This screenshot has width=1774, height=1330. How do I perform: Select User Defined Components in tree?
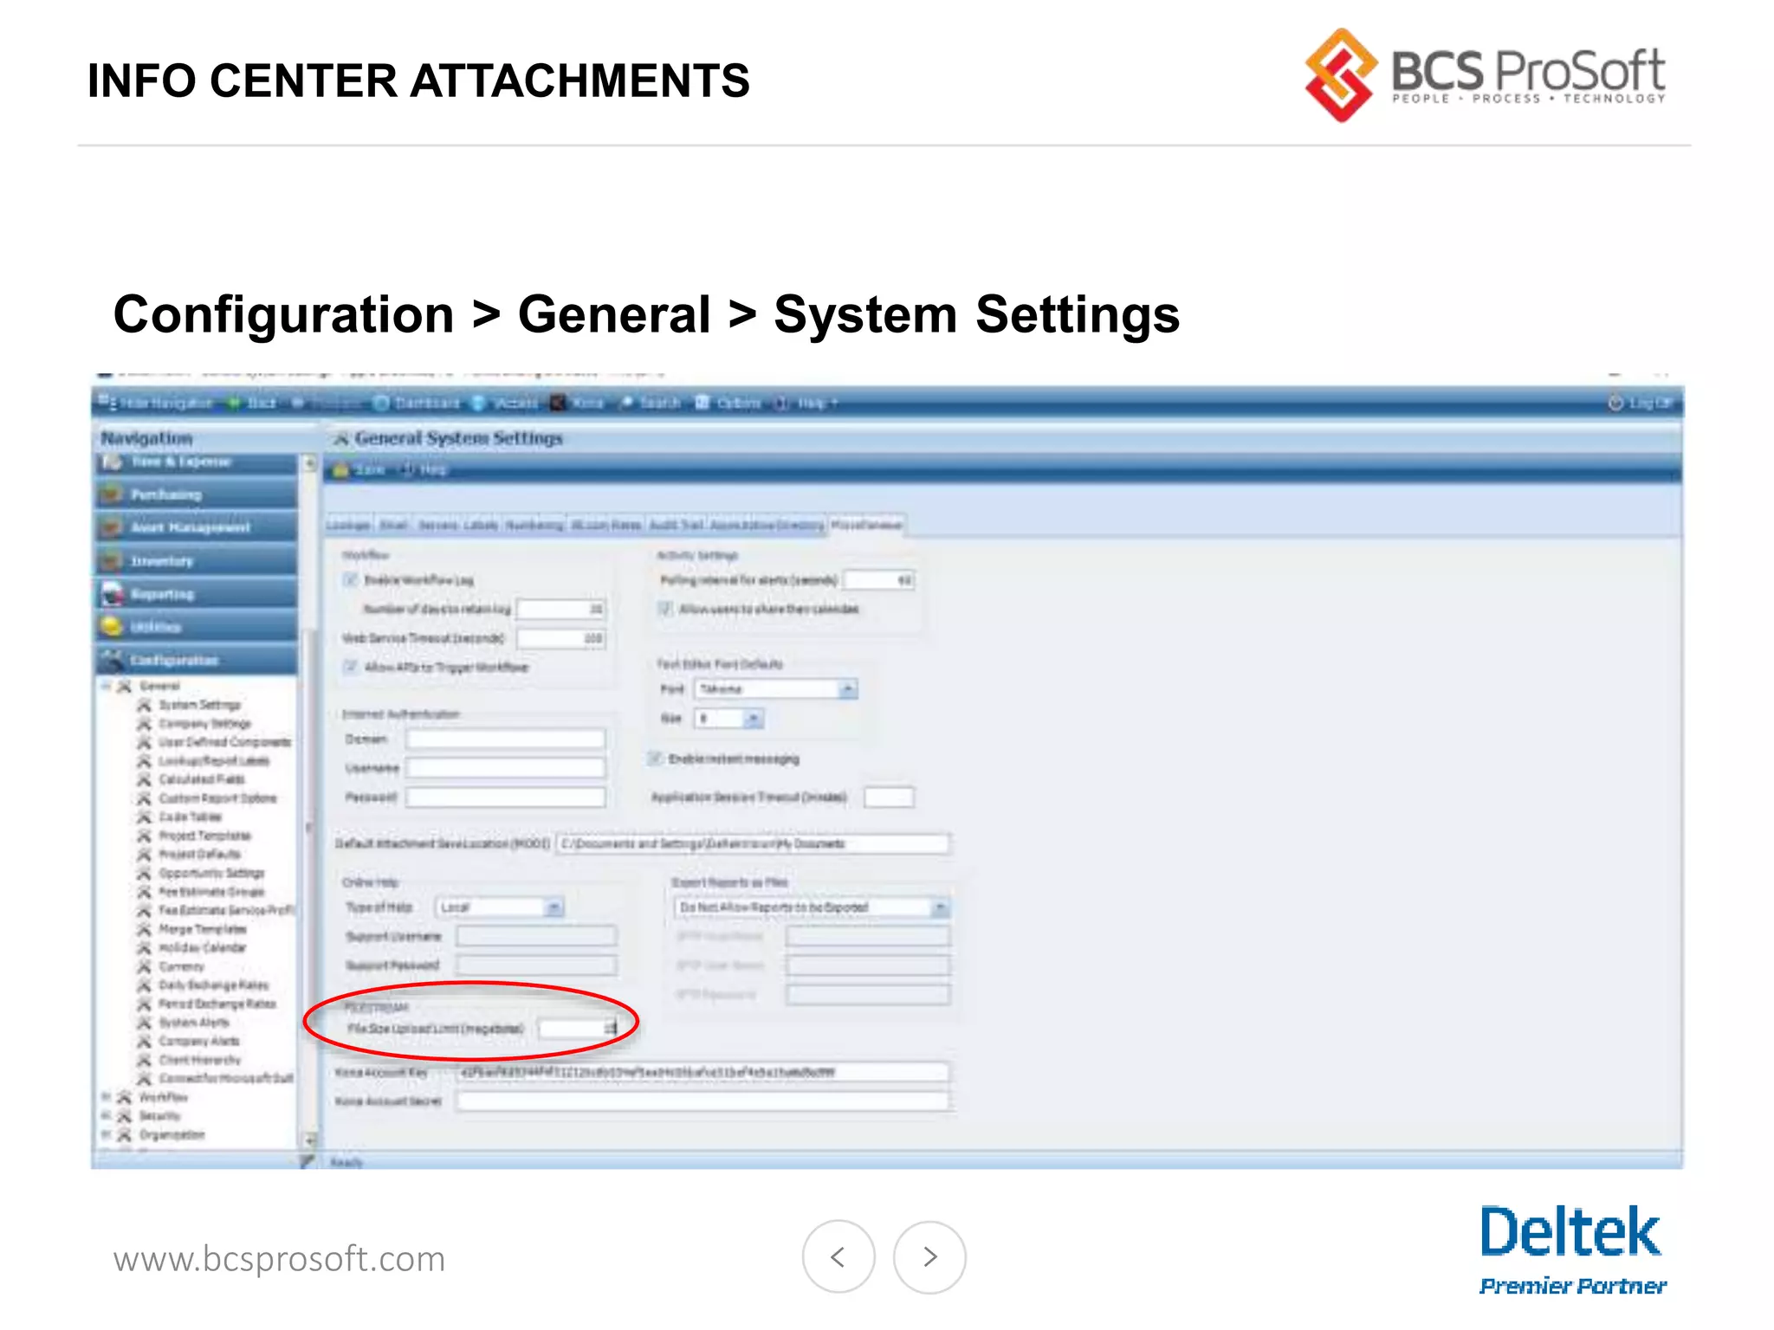[x=224, y=742]
